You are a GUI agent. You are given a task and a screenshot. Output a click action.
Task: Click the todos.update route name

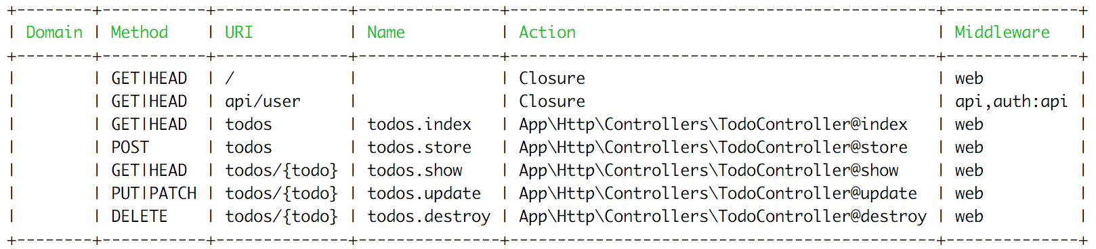tap(424, 194)
